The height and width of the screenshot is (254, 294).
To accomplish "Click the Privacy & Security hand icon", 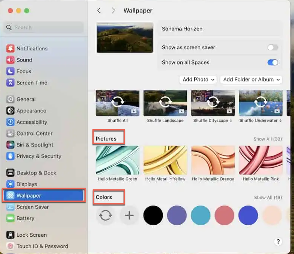I will pyautogui.click(x=10, y=156).
